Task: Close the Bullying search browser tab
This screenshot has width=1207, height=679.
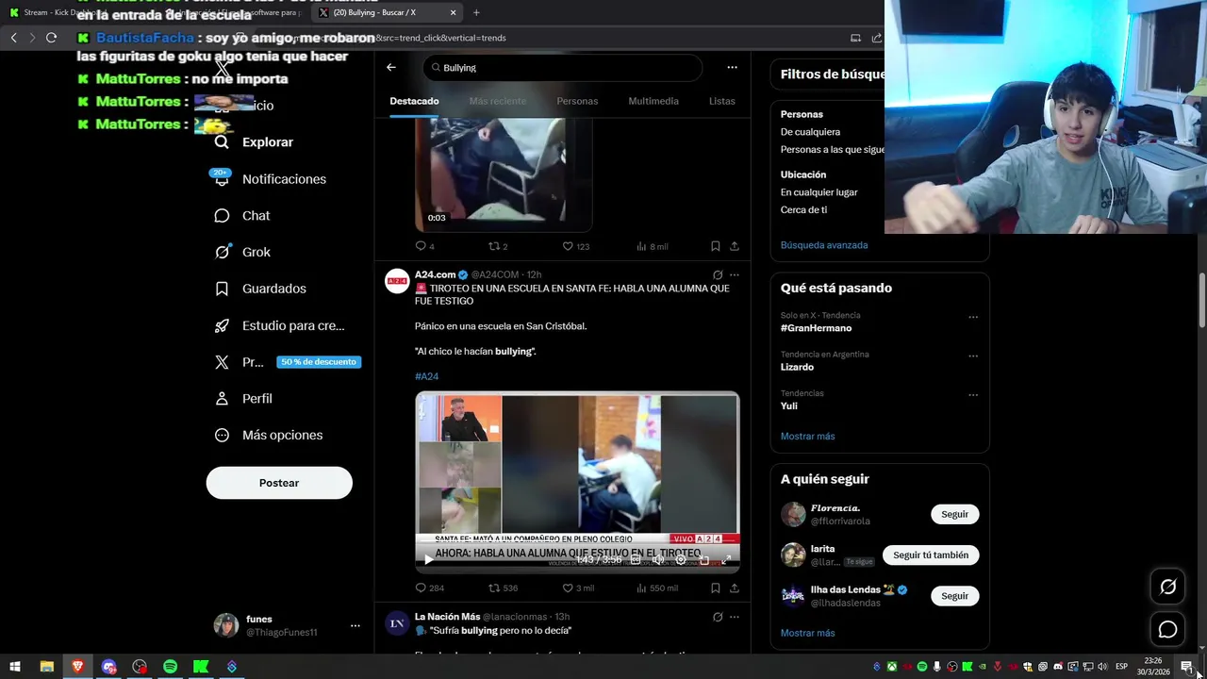Action: (453, 12)
